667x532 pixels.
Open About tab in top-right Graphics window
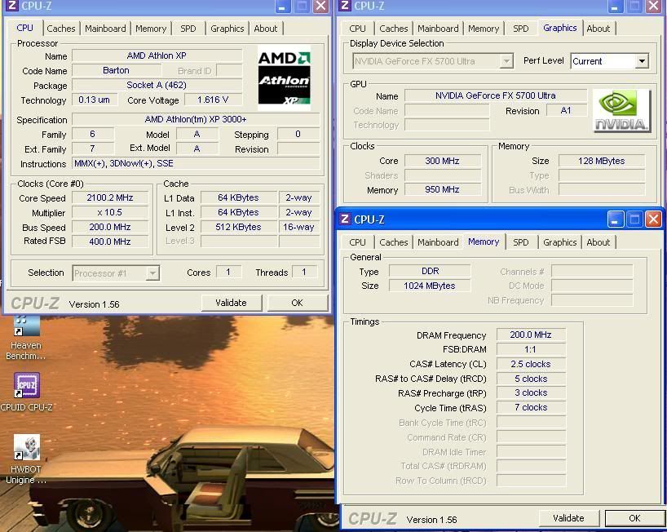598,29
